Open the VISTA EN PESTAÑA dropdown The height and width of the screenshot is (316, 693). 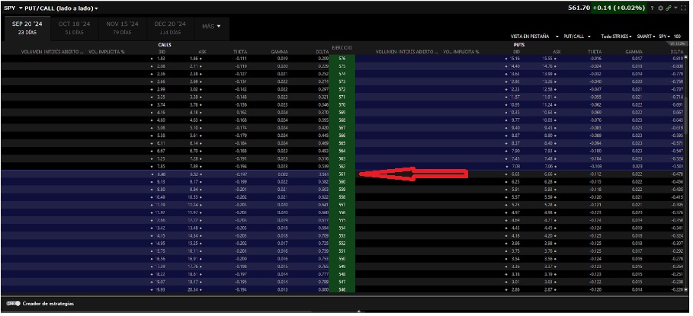click(x=531, y=36)
